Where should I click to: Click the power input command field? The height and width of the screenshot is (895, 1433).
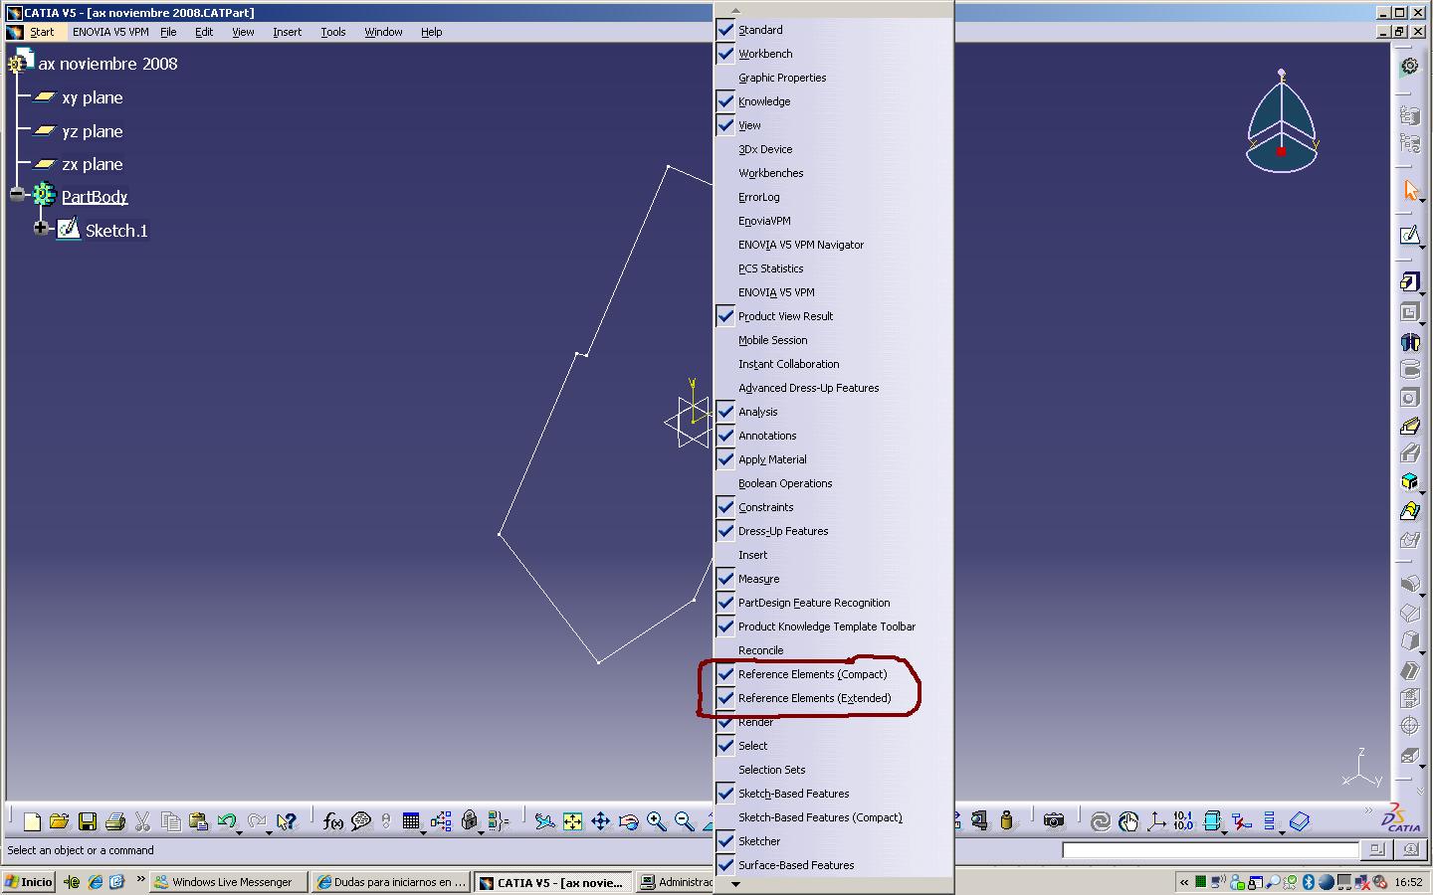click(x=1210, y=850)
